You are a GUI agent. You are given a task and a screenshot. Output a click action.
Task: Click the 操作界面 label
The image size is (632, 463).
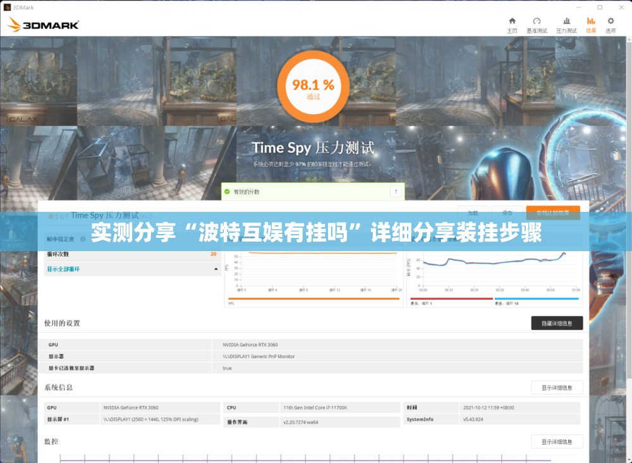[237, 423]
